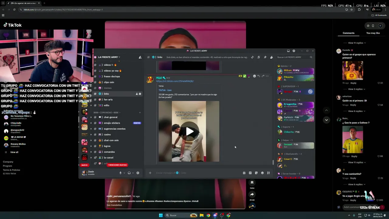
Task: Switch to TikTok You may like tab
Action: [373, 33]
